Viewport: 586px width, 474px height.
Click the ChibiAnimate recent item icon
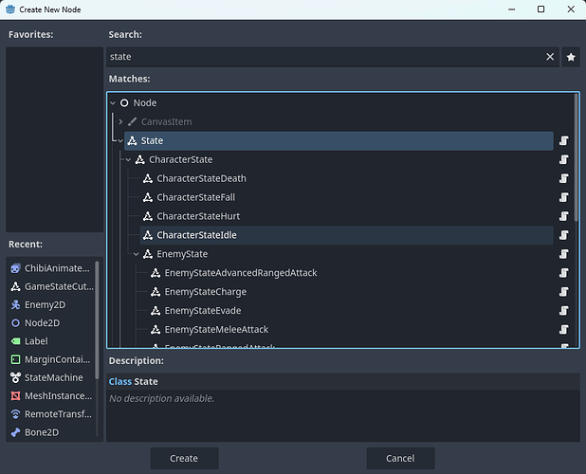pyautogui.click(x=15, y=268)
